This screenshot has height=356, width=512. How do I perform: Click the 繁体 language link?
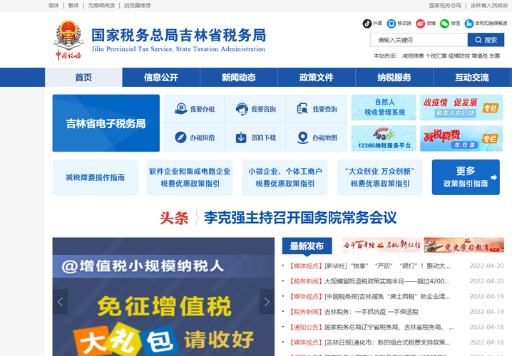tap(73, 5)
